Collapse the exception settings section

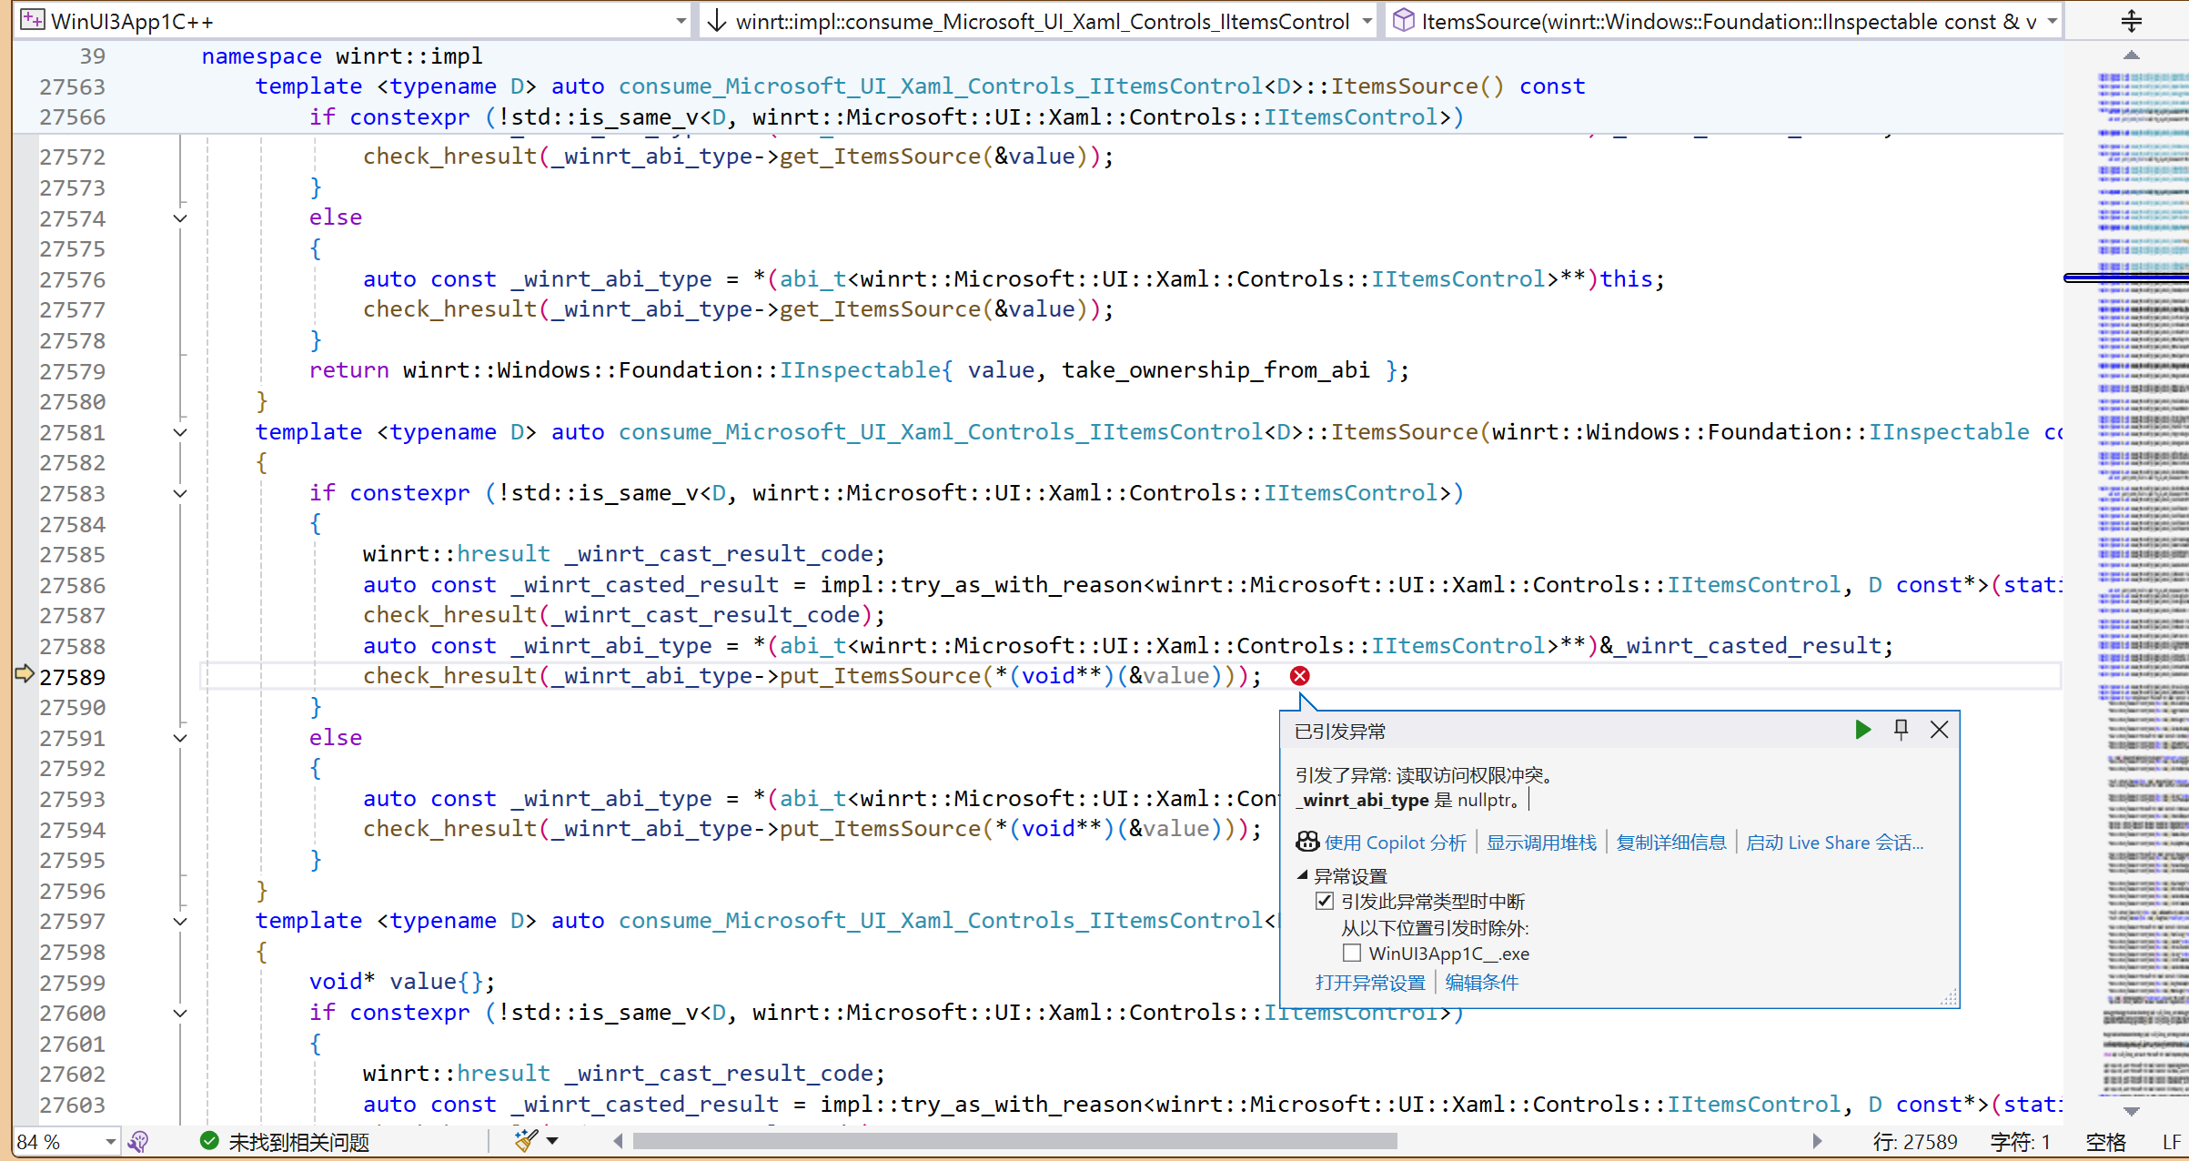tap(1303, 875)
